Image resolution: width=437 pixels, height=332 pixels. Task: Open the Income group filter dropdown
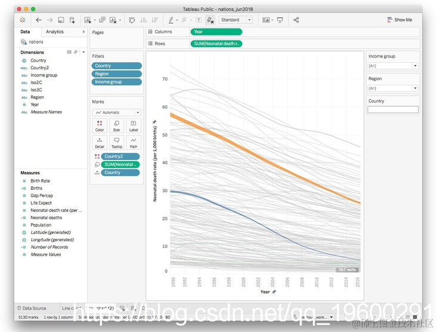click(x=393, y=66)
